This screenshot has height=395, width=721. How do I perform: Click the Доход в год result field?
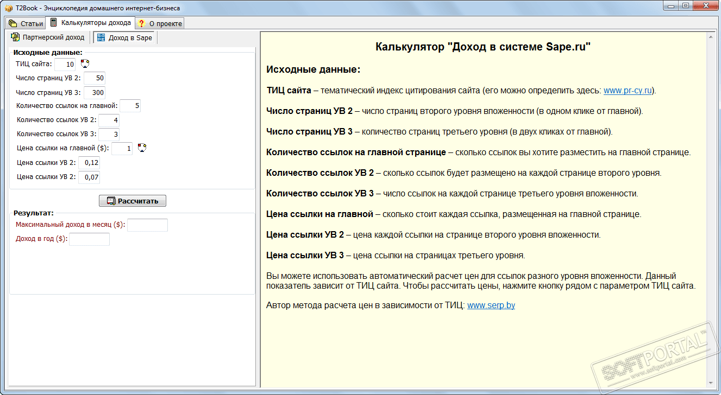click(x=89, y=239)
